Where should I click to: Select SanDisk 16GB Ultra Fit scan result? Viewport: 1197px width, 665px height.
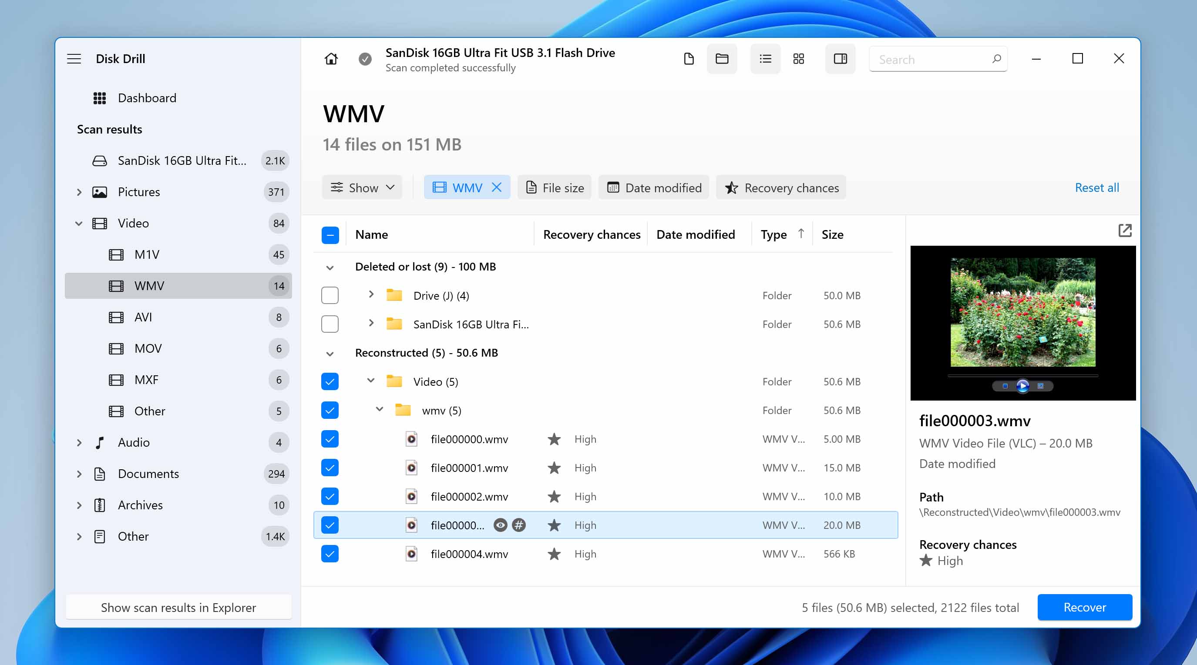click(178, 160)
